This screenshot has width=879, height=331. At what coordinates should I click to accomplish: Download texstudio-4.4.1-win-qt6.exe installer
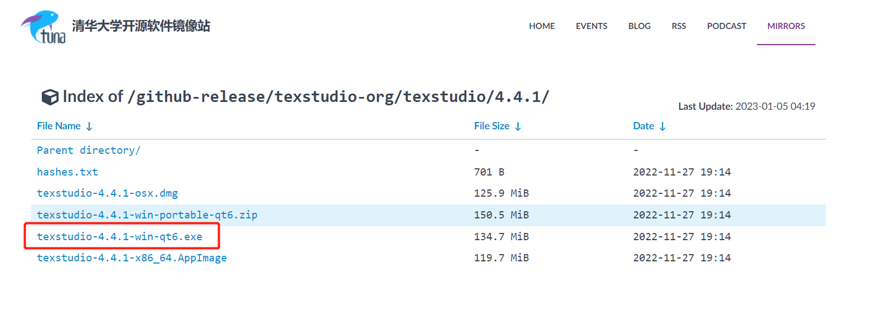point(119,237)
